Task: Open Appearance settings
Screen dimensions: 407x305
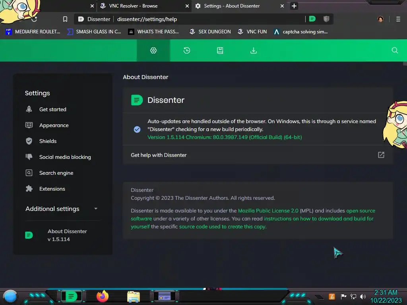Action: 54,125
